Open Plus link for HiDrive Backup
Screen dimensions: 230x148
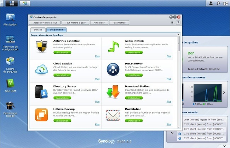97,124
